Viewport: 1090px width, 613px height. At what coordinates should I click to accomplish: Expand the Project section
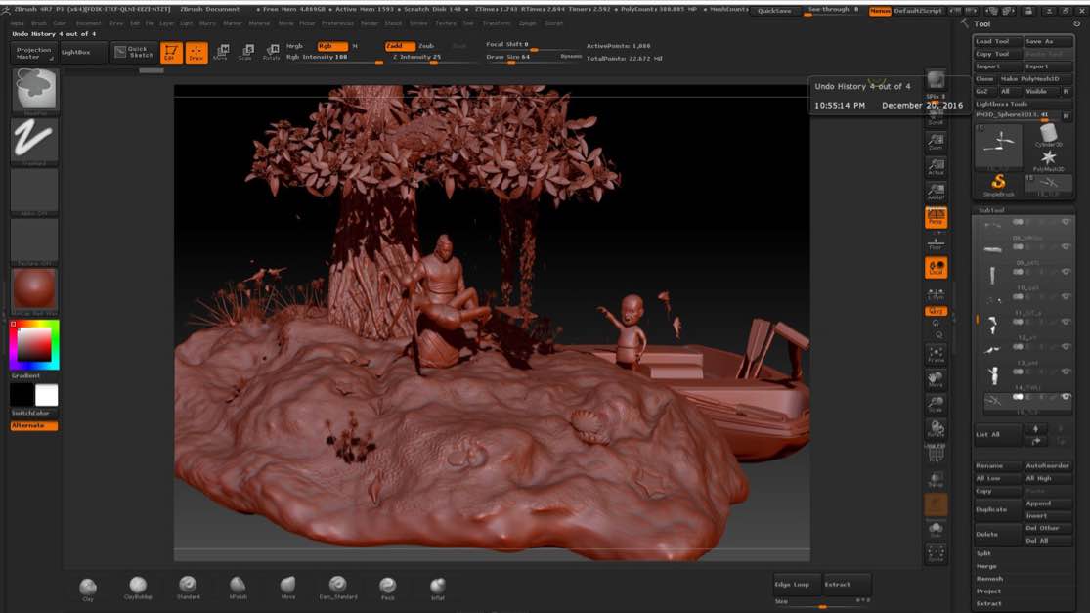click(x=988, y=591)
